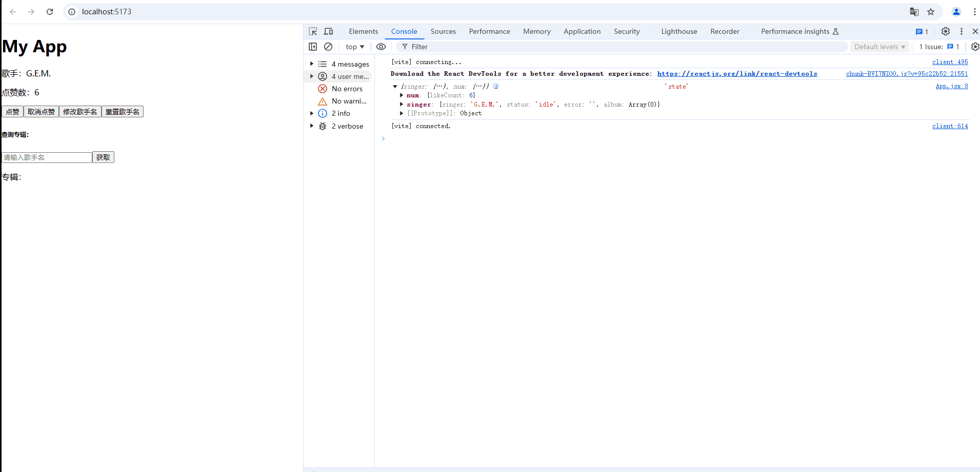Screen dimensions: 980x472
Task: Open the Default levels dropdown
Action: pos(879,47)
